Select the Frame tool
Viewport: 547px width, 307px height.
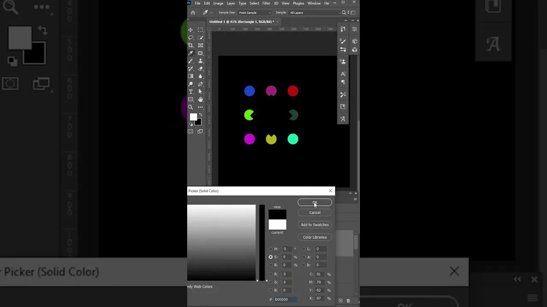click(x=200, y=45)
